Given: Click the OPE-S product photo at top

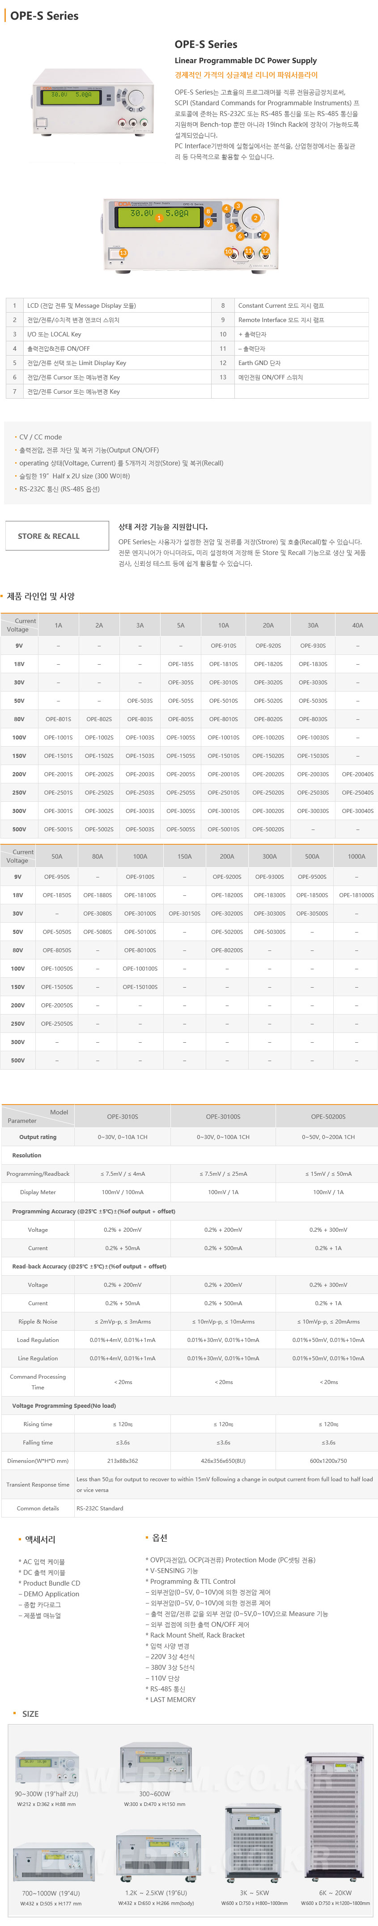Looking at the screenshot, I should point(93,103).
